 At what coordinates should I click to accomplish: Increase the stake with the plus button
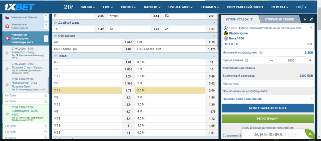[x=310, y=60]
